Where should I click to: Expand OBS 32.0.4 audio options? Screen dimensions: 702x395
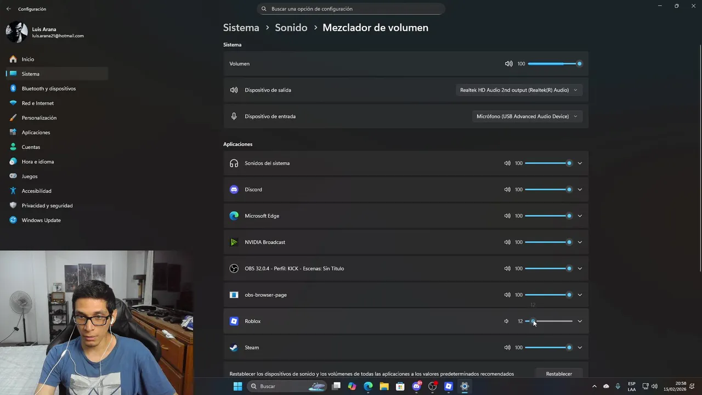580,268
